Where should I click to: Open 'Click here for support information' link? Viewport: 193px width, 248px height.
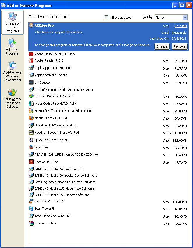(x=59, y=32)
